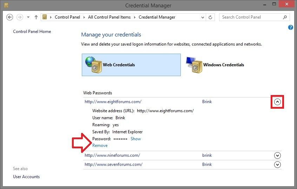Open the Control Panel Home link
Image resolution: width=297 pixels, height=189 pixels.
click(32, 32)
